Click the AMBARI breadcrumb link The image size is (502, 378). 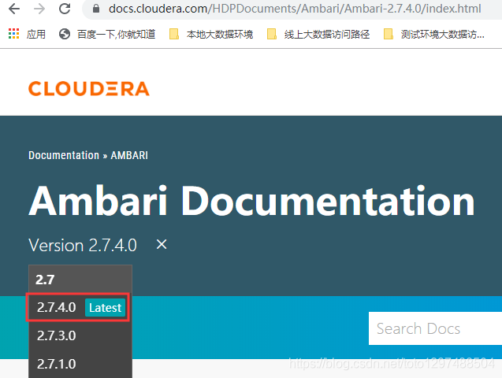click(129, 155)
